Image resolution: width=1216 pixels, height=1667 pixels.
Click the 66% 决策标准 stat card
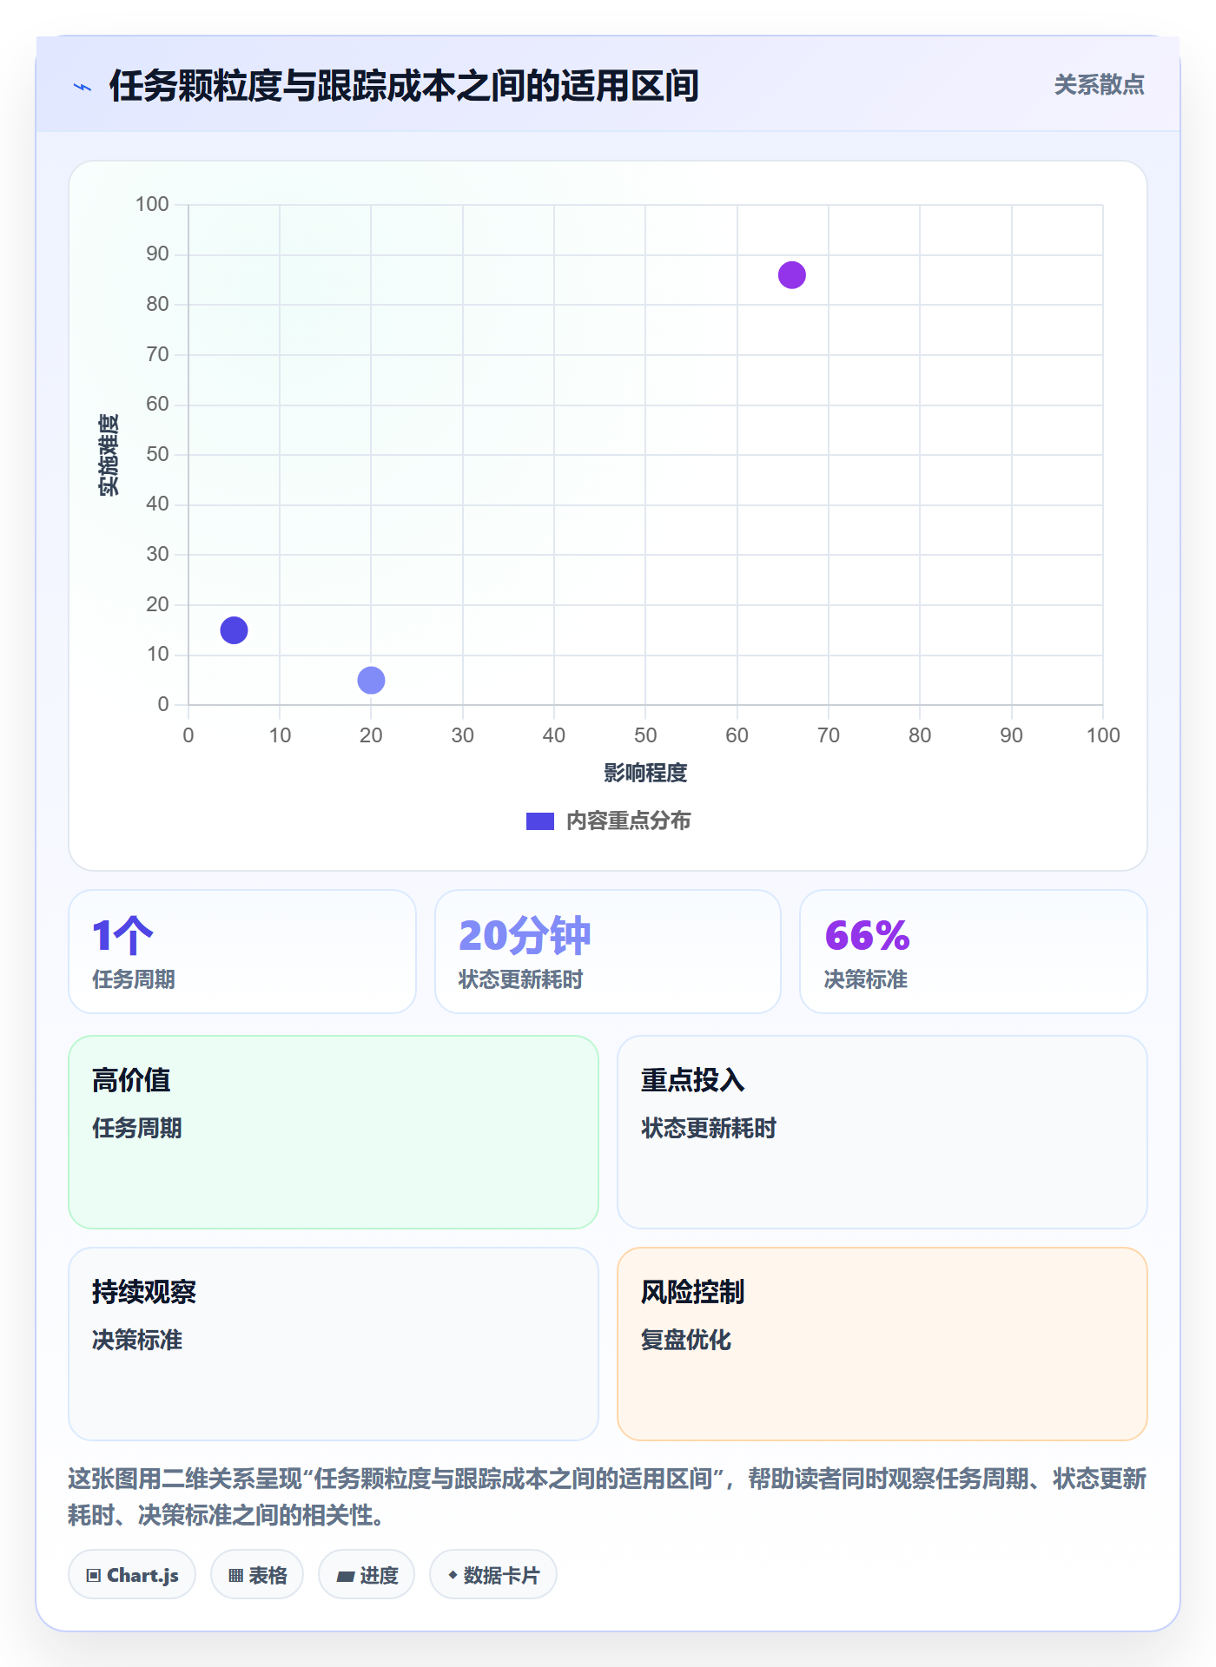click(x=974, y=952)
